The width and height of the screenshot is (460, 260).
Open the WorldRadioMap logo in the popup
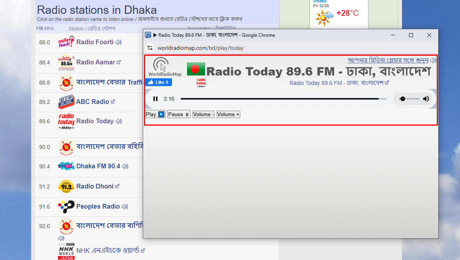click(x=165, y=67)
